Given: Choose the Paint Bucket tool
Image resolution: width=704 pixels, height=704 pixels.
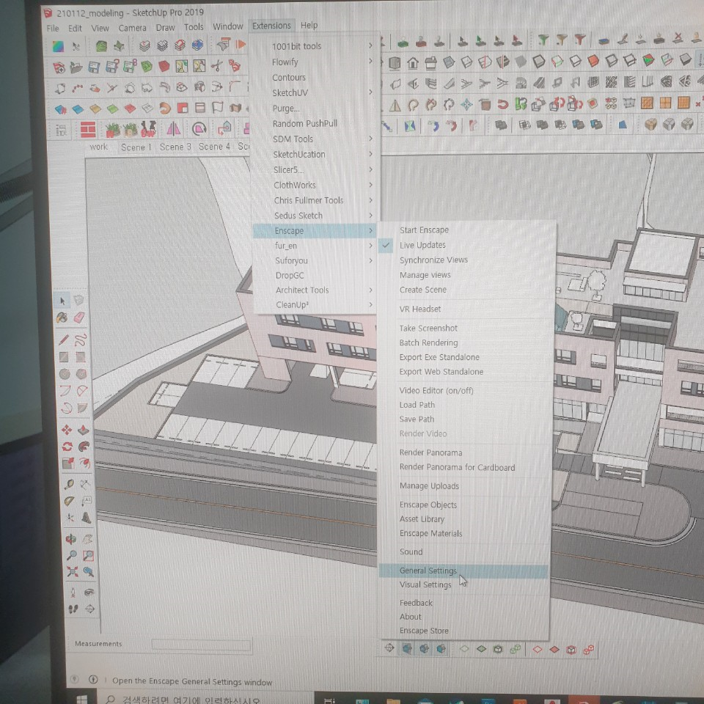Looking at the screenshot, I should click(62, 318).
